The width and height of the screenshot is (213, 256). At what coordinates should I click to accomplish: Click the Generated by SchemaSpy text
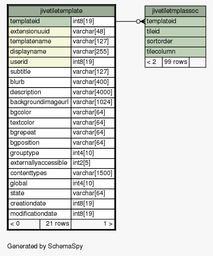(45, 246)
